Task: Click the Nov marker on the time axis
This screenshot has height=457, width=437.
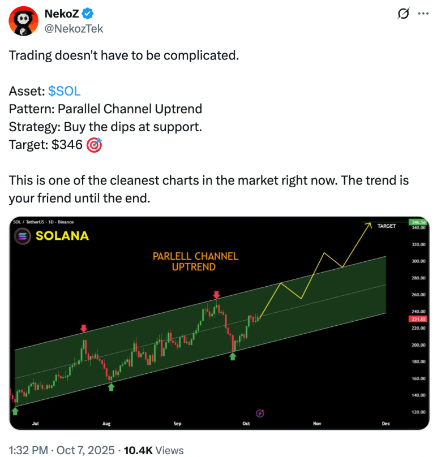Action: click(x=316, y=424)
